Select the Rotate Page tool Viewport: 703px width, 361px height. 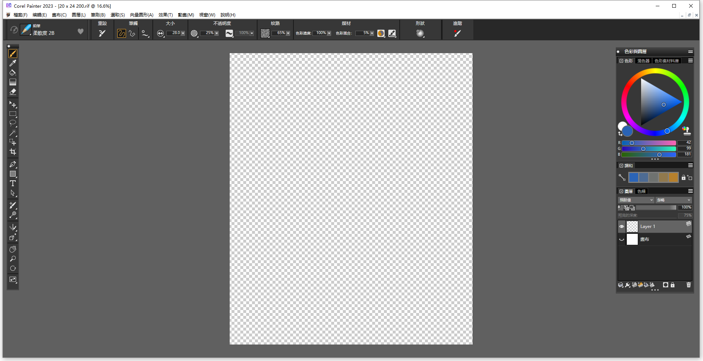pos(13,268)
